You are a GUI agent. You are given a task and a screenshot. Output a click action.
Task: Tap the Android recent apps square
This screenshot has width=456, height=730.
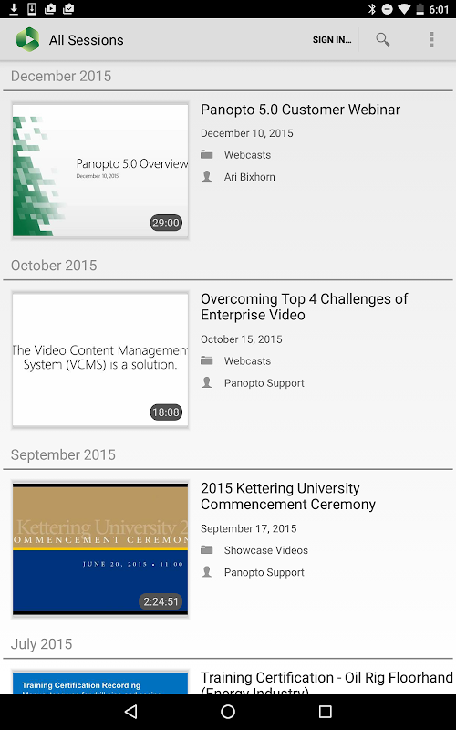click(326, 712)
